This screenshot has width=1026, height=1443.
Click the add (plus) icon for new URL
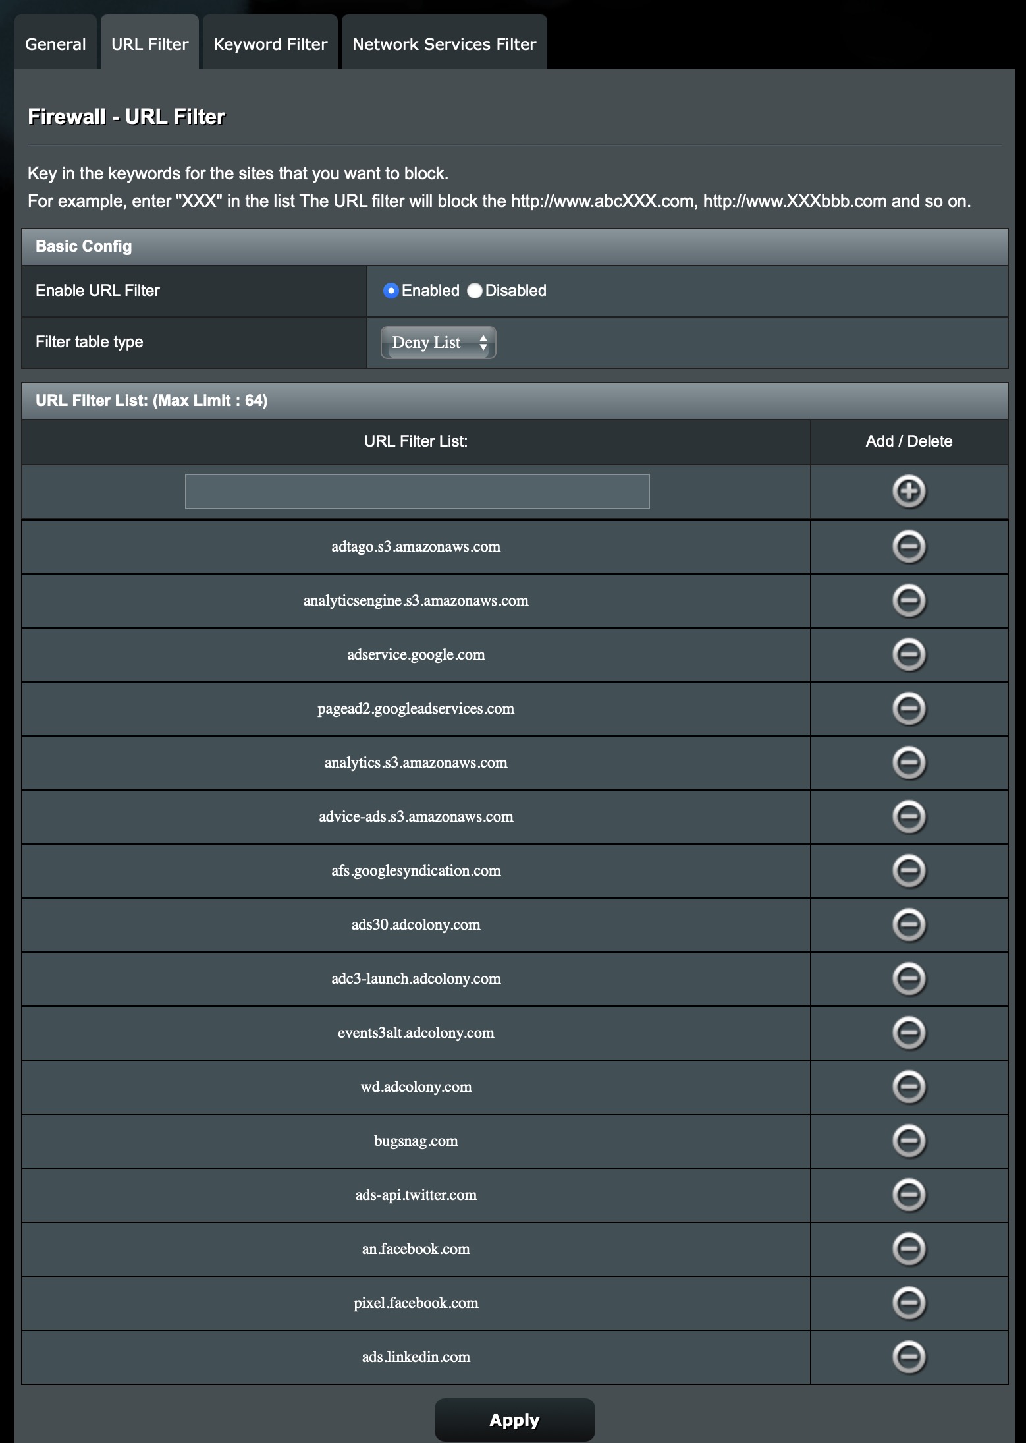click(x=909, y=492)
